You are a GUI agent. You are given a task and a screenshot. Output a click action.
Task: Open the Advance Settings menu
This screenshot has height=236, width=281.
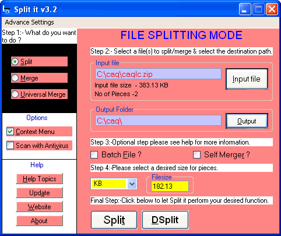click(x=29, y=22)
